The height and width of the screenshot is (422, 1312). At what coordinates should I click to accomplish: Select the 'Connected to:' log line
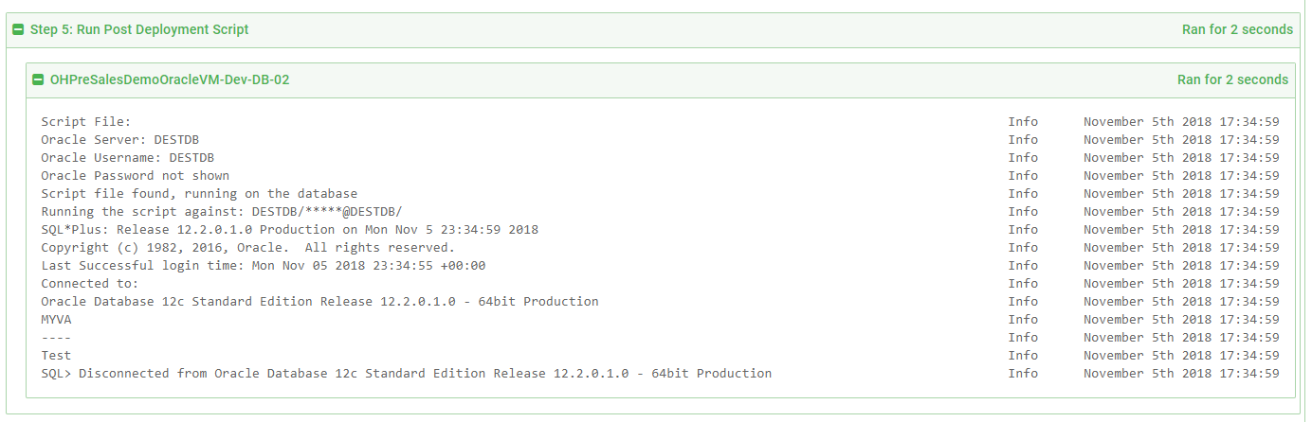[90, 284]
